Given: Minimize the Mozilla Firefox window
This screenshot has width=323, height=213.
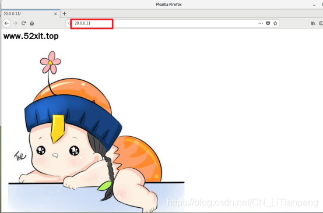Looking at the screenshot, I should pos(314,5).
